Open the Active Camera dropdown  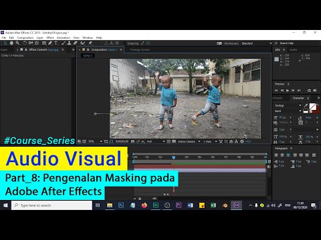click(189, 141)
